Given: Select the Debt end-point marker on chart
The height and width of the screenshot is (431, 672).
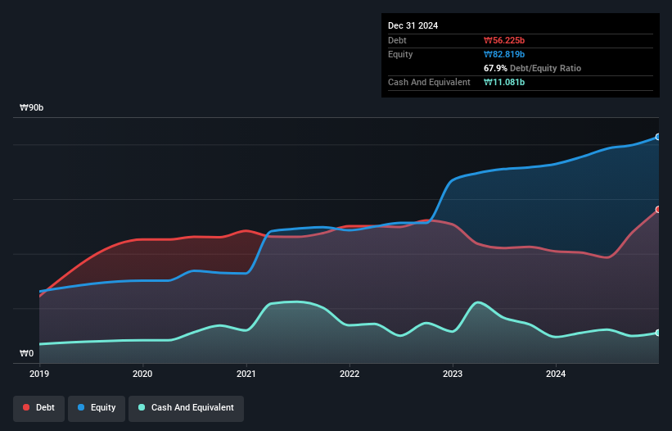Looking at the screenshot, I should (x=658, y=210).
